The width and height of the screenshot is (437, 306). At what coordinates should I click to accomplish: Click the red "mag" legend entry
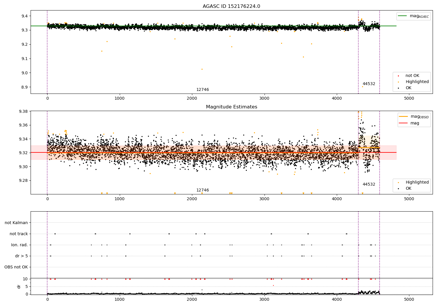pos(409,123)
